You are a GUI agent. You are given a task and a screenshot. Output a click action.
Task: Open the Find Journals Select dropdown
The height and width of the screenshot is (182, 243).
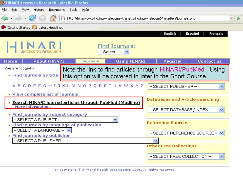[114, 52]
